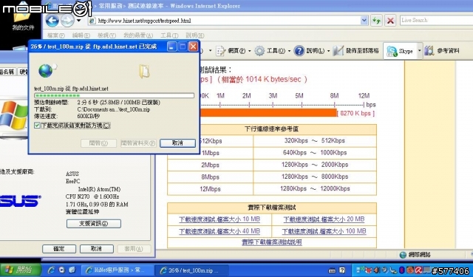Click the 參考資料 research button
The height and width of the screenshot is (277, 473).
coord(442,51)
